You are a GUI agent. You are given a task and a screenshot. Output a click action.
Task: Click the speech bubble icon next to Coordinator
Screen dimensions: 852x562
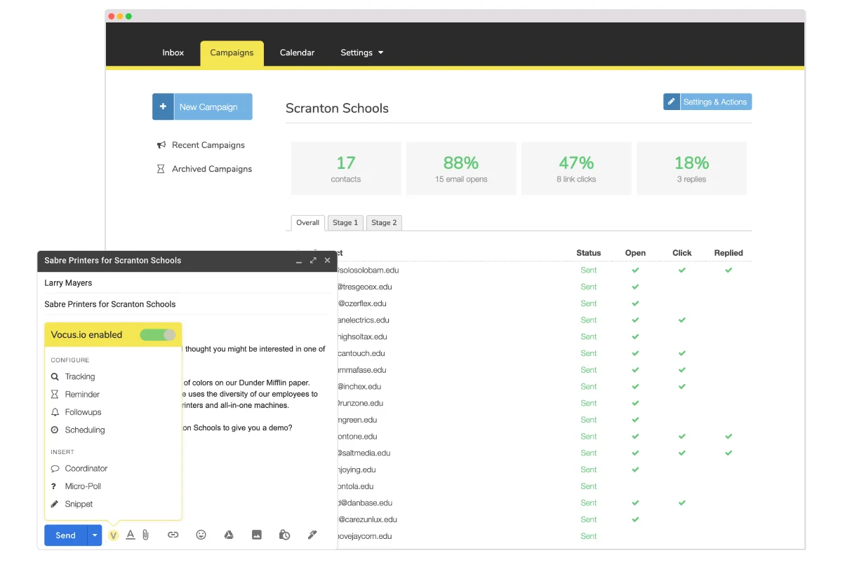pos(55,468)
